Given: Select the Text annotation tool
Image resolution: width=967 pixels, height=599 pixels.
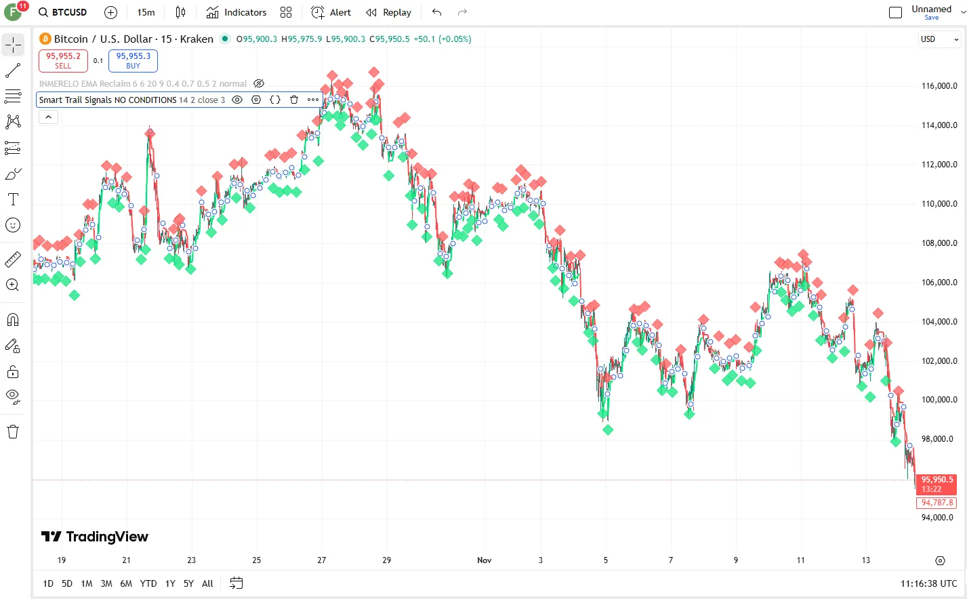Looking at the screenshot, I should (x=13, y=199).
